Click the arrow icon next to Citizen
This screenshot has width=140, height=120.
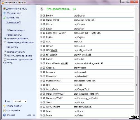click(44, 24)
